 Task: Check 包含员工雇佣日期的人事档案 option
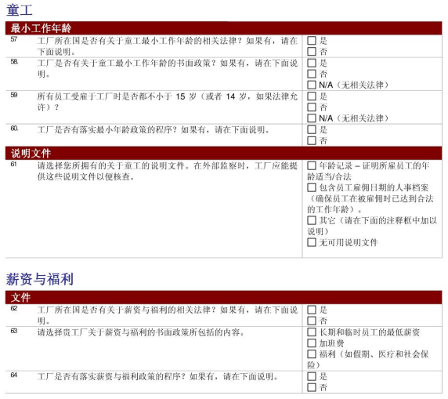[x=312, y=187]
